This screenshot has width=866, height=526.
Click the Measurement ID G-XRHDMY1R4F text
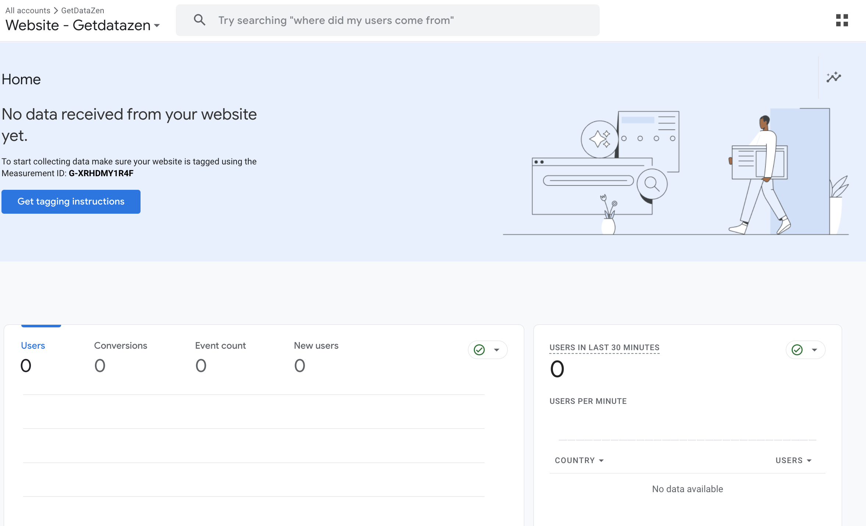pyautogui.click(x=101, y=173)
